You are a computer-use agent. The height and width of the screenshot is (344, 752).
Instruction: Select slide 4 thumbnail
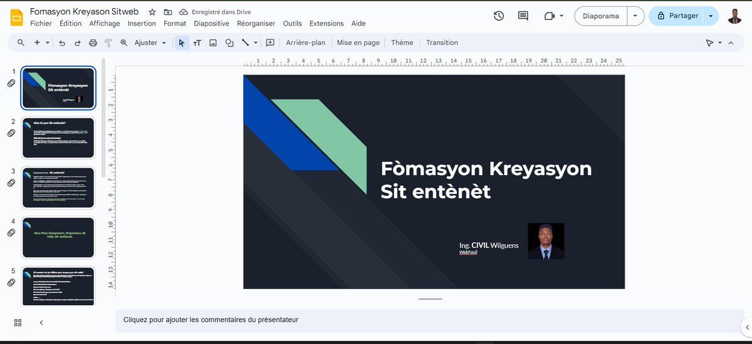pyautogui.click(x=58, y=237)
